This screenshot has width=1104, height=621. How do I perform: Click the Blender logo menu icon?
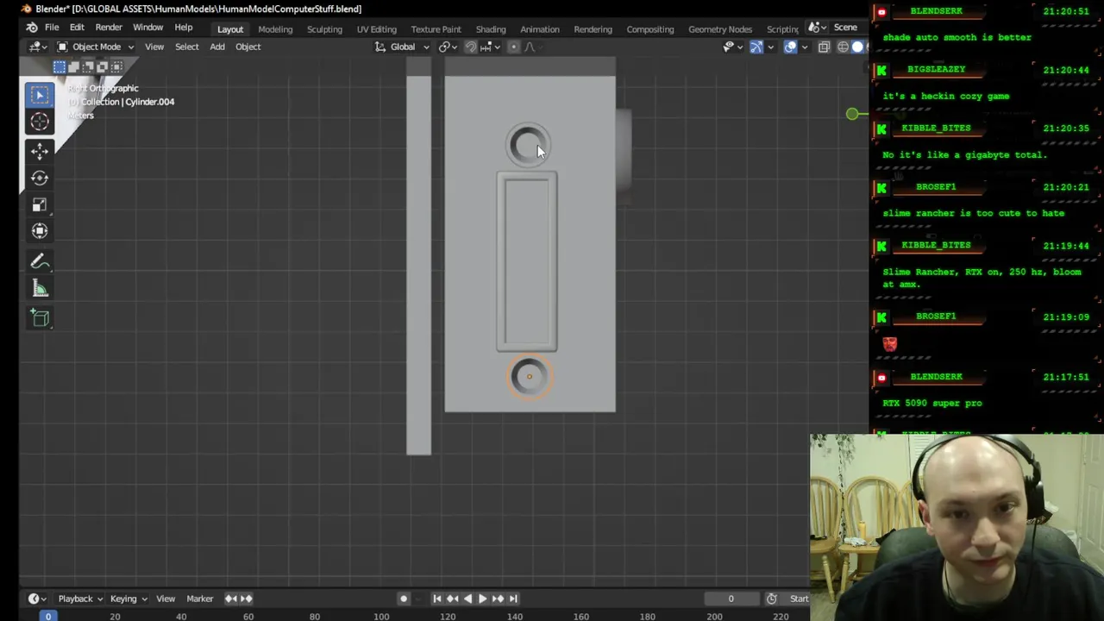tap(32, 28)
